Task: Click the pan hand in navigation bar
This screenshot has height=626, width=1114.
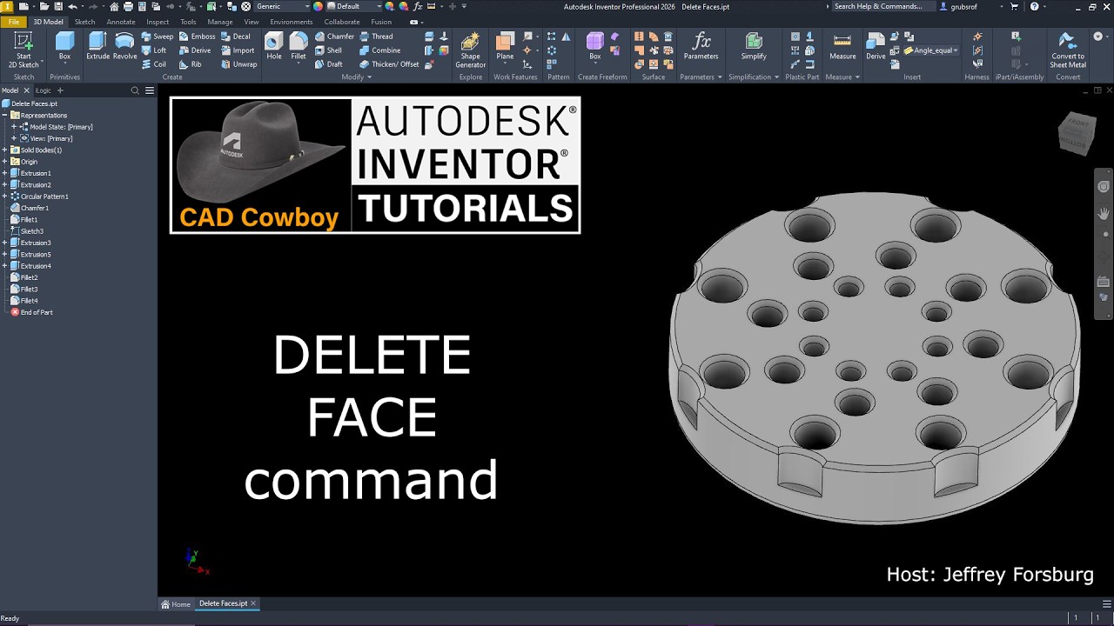Action: click(x=1104, y=212)
